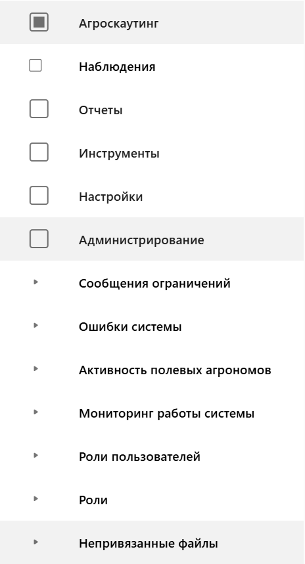The height and width of the screenshot is (564, 305).
Task: Select the Отчеты label
Action: 101,110
